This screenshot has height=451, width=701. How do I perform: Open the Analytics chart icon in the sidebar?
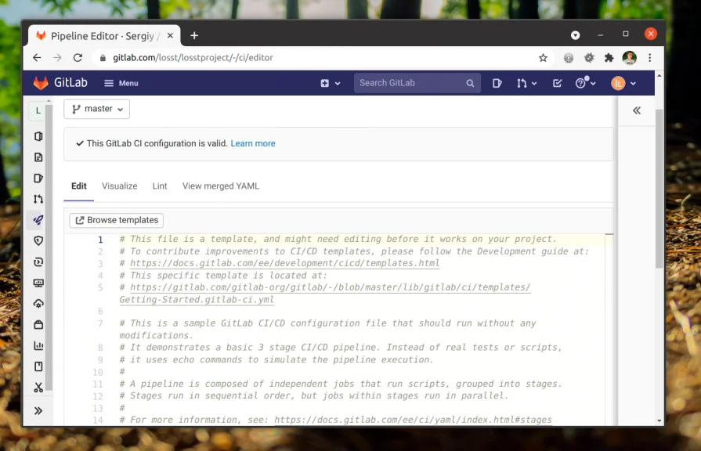pyautogui.click(x=38, y=345)
